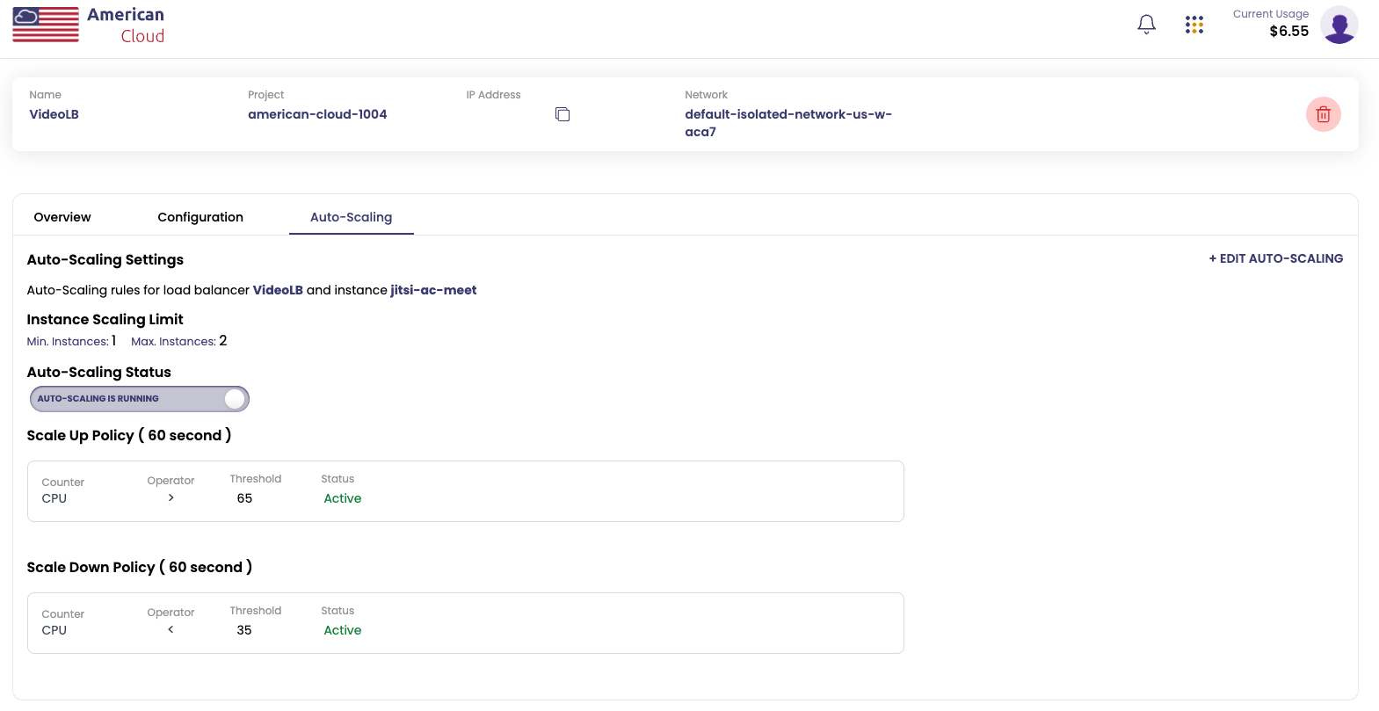
Task: Click the American Cloud brand text
Action: point(126,25)
